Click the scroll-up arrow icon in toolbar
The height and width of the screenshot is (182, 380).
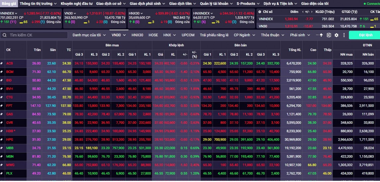[x=321, y=35]
